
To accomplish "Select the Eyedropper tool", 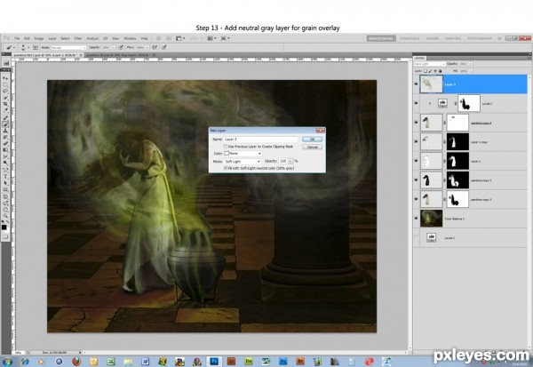I will [6, 109].
